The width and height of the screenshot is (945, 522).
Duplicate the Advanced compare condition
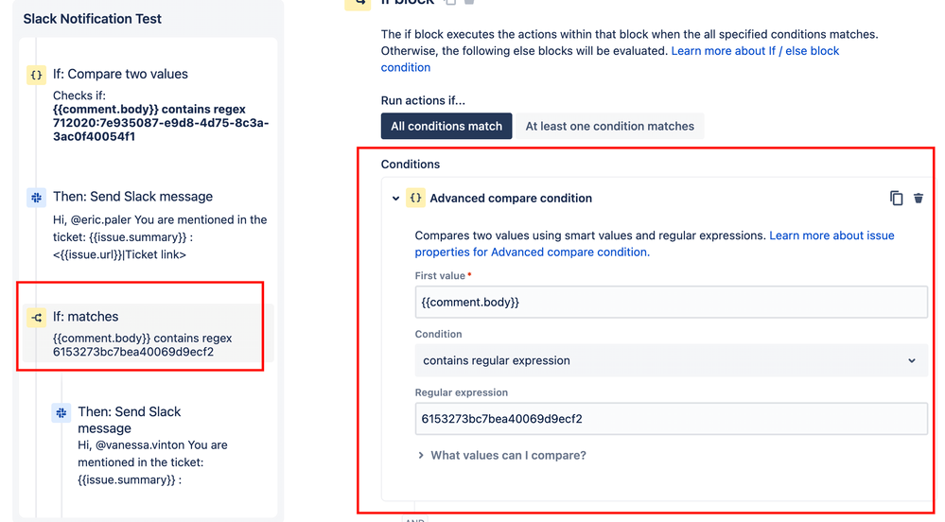pyautogui.click(x=896, y=199)
